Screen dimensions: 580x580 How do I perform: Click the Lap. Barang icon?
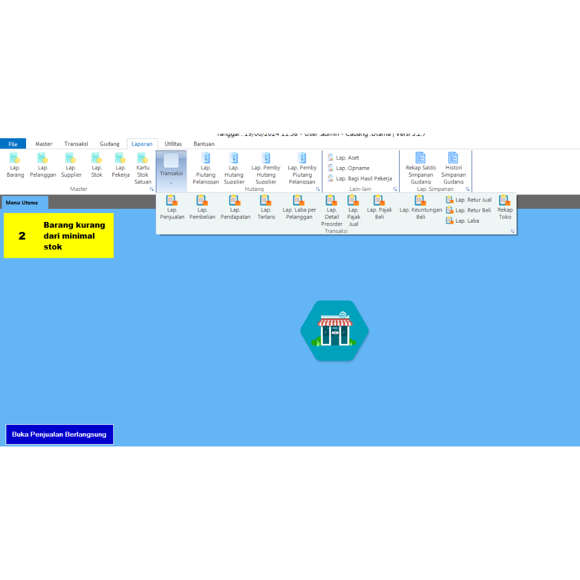pos(15,165)
